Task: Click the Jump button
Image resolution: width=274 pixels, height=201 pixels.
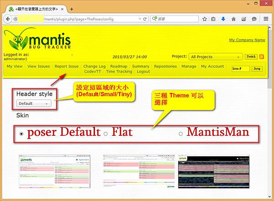Action: [x=257, y=68]
